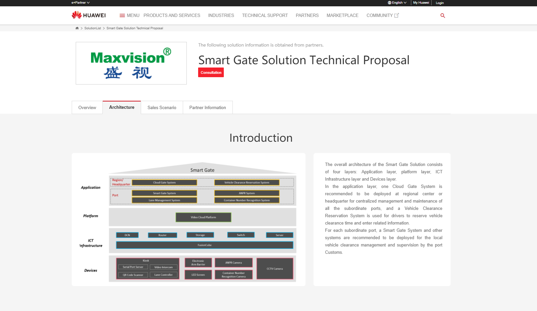Click the home icon in breadcrumb
The width and height of the screenshot is (537, 311).
[x=77, y=28]
